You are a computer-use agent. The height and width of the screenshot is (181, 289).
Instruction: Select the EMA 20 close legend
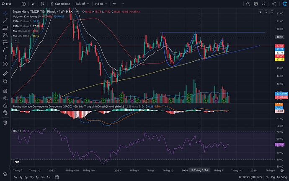pos(22,26)
